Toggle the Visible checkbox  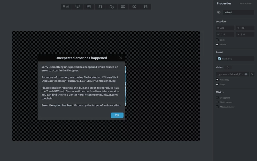pyautogui.click(x=217, y=44)
